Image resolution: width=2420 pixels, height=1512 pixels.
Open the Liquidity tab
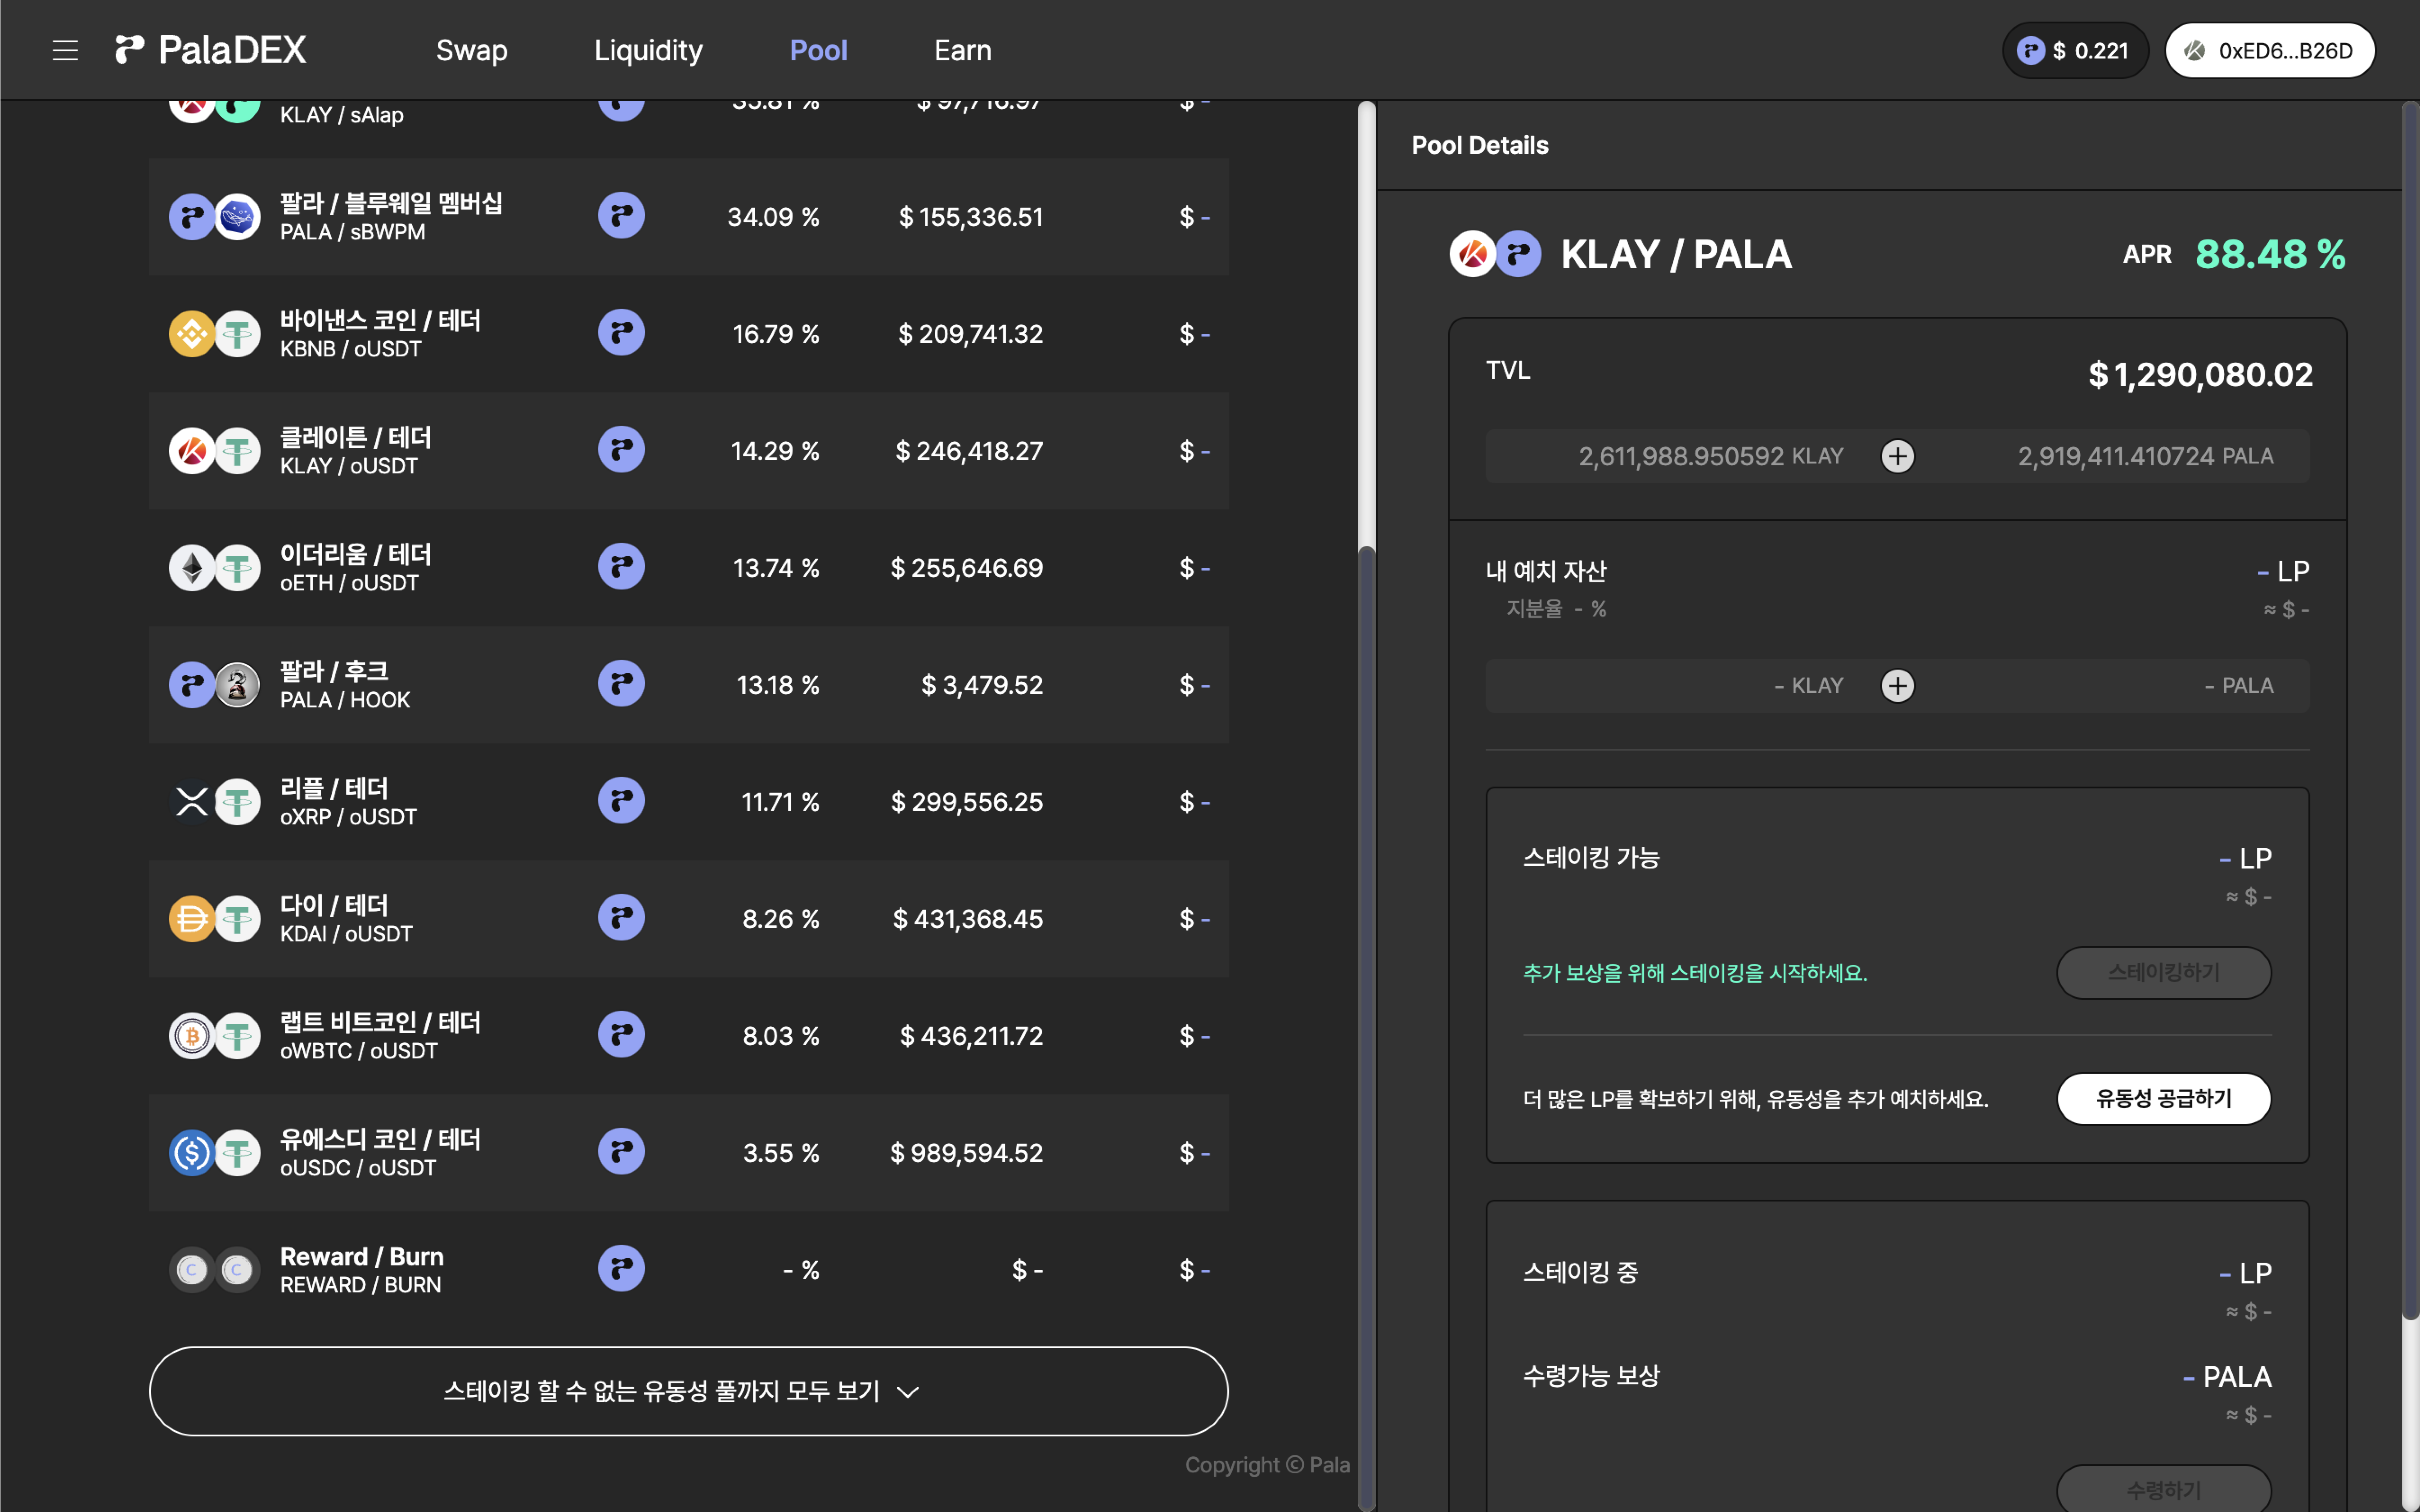click(x=648, y=50)
